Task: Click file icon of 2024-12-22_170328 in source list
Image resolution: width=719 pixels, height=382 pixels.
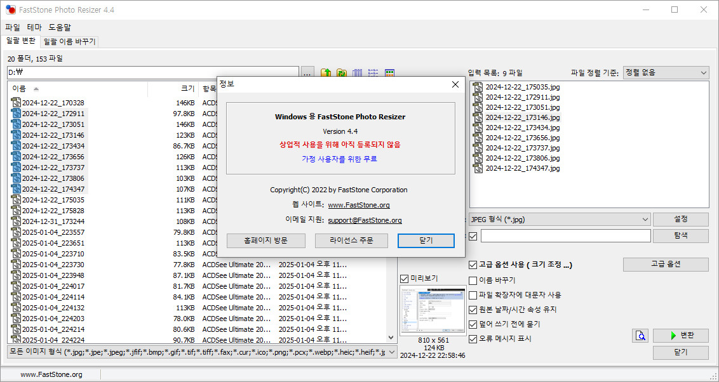Action: 16,103
